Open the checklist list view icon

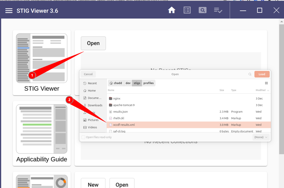click(x=187, y=10)
